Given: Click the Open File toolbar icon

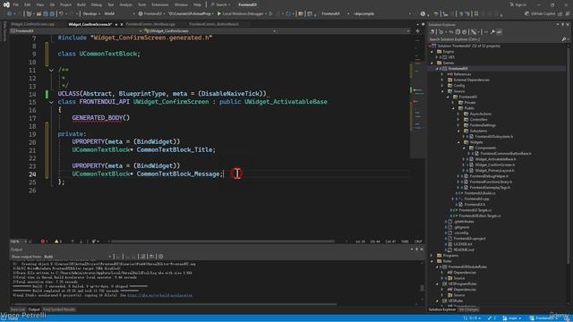Looking at the screenshot, I should pos(38,13).
